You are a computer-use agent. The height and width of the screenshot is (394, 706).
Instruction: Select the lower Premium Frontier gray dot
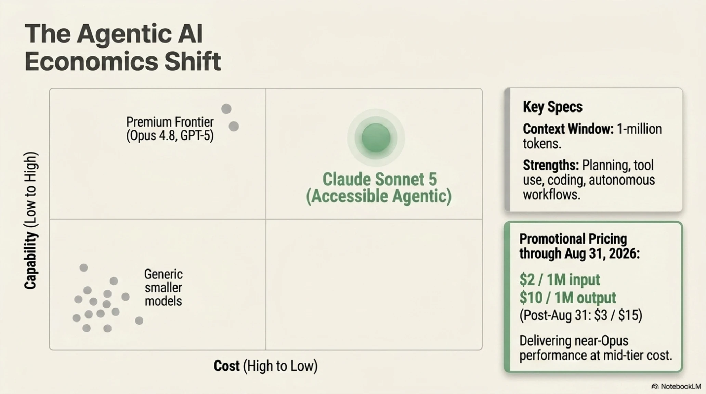click(234, 126)
